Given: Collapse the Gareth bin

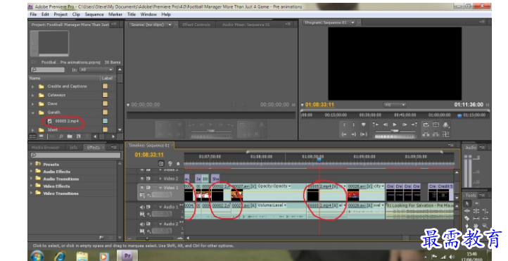Looking at the screenshot, I should (33, 113).
